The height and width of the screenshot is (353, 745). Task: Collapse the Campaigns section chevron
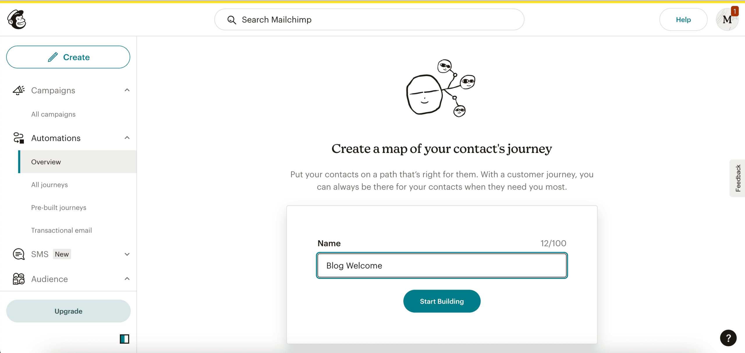[127, 90]
